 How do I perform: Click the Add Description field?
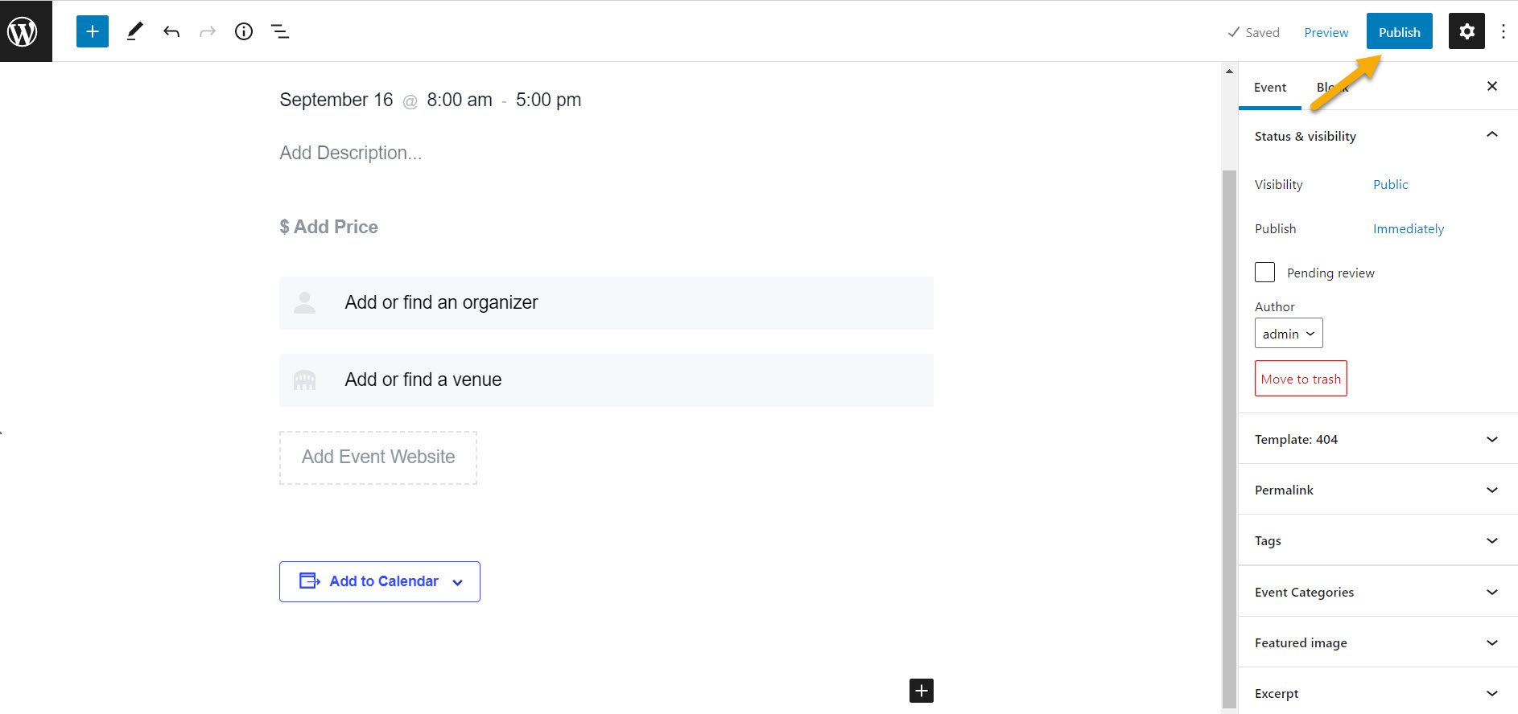(351, 153)
